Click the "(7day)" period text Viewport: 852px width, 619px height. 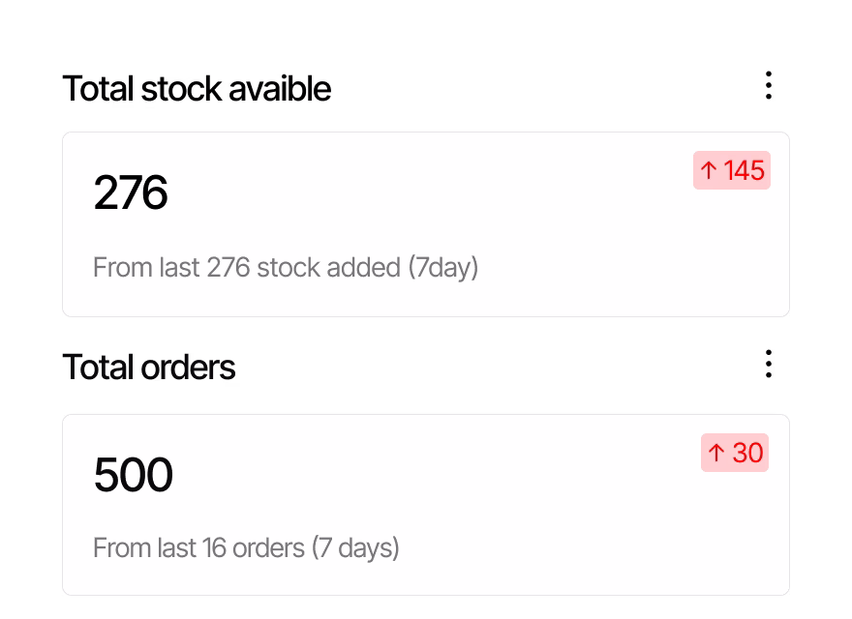[x=443, y=267]
